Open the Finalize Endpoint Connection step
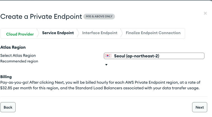Image resolution: width=212 pixels, height=117 pixels. click(153, 33)
